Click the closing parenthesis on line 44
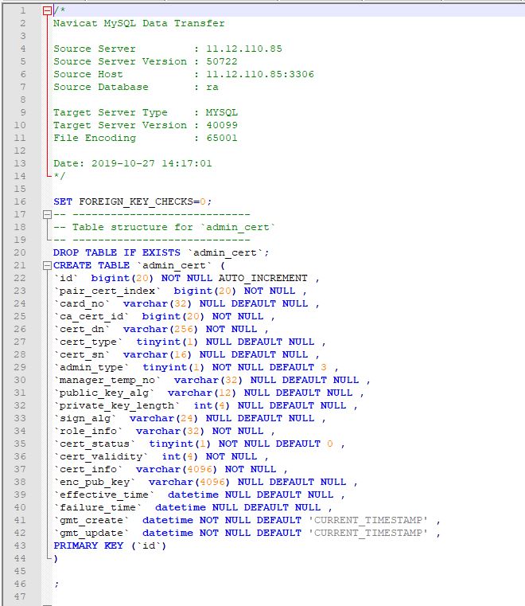Viewport: 525px width, 606px height. 56,559
